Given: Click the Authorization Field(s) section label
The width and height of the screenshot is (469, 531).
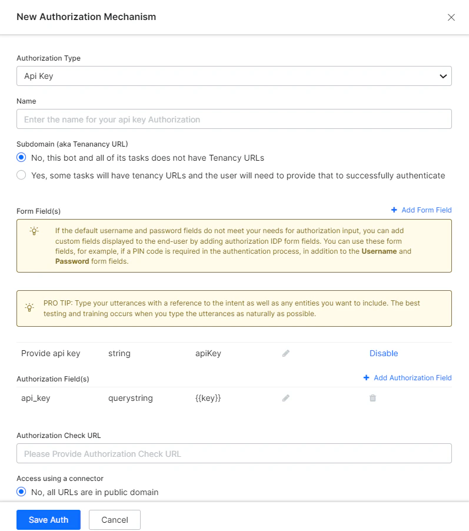Looking at the screenshot, I should pos(52,379).
